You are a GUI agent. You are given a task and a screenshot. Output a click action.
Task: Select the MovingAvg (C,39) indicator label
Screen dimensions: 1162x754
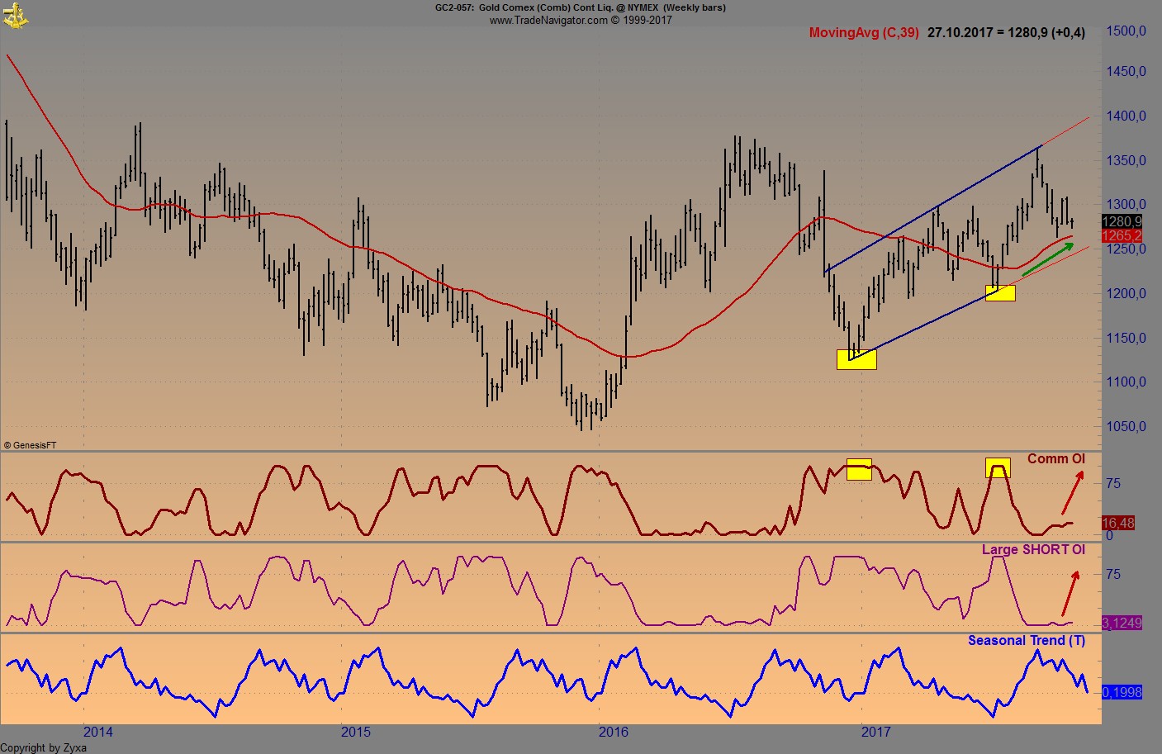coord(864,33)
